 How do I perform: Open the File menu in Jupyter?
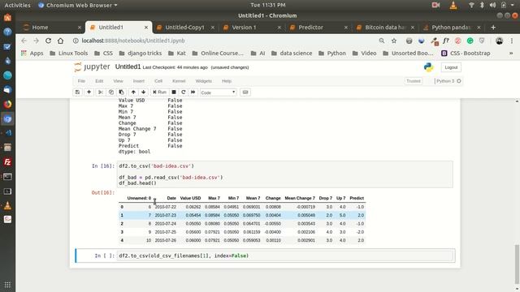pos(81,81)
